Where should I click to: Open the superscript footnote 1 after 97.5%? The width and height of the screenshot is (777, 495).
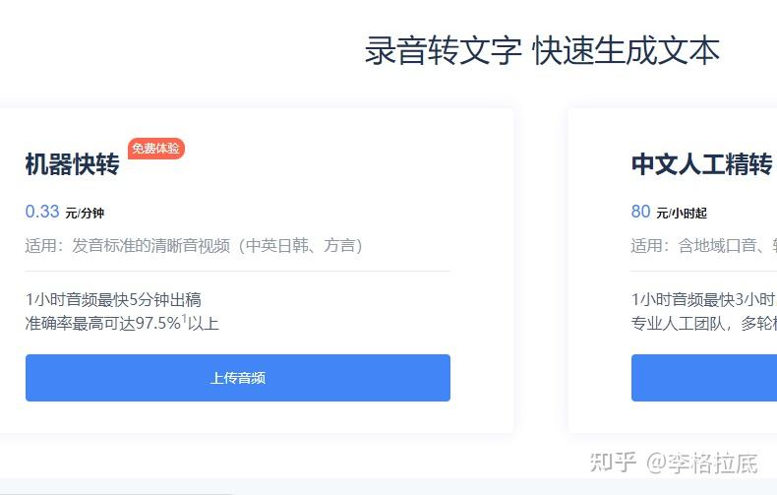pos(184,319)
